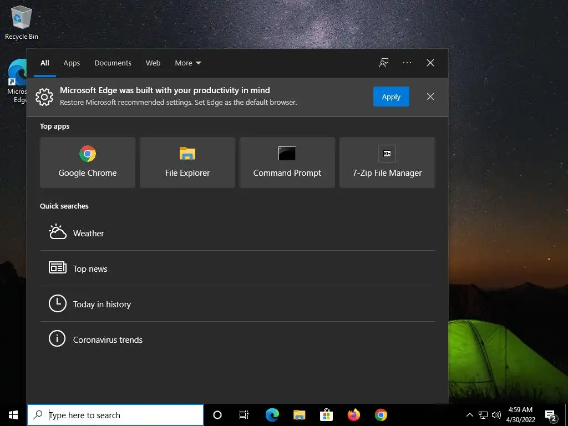Click the Type here to search box
Screen dimensions: 568x426
pyautogui.click(x=115, y=415)
